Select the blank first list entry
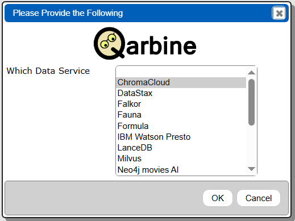This screenshot has width=295, height=221. coord(181,72)
